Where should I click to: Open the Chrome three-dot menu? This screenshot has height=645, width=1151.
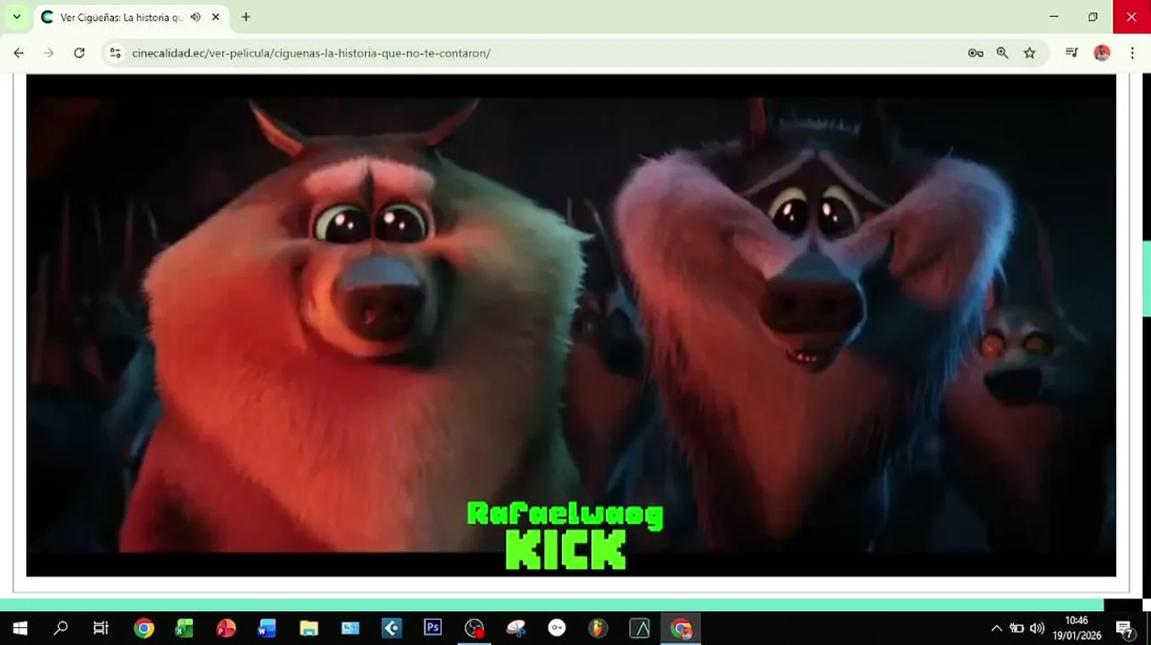click(x=1132, y=53)
